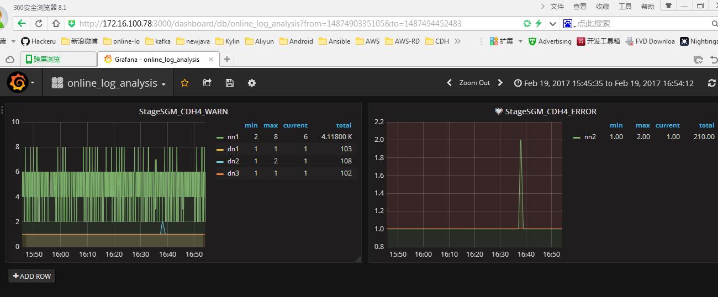Viewport: 718px width, 297px height.
Task: Open the Kylin bookmark folder
Action: click(x=228, y=41)
